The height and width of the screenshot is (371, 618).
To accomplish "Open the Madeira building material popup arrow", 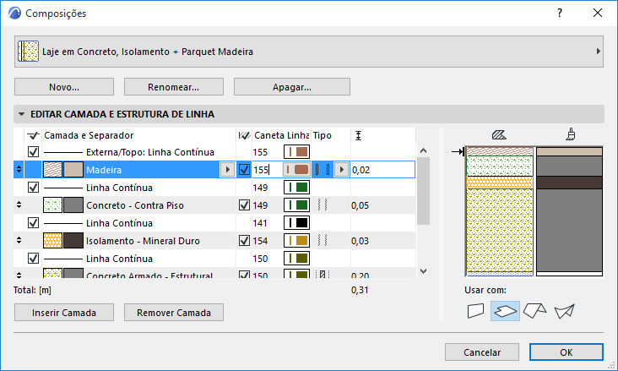I will tap(227, 170).
